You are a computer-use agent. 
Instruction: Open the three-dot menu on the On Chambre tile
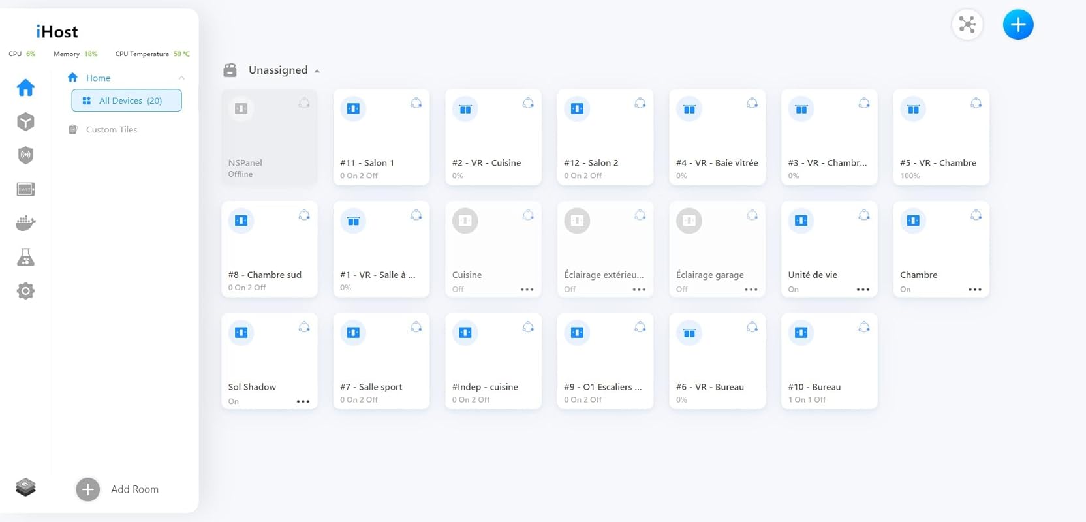[975, 289]
